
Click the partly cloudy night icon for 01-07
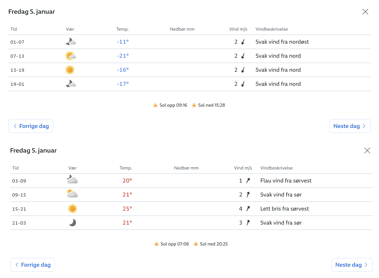click(x=71, y=42)
